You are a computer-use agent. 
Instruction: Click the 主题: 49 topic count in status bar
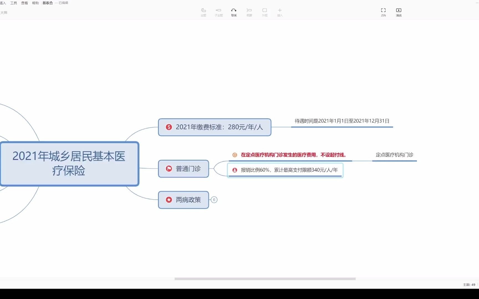tap(469, 285)
